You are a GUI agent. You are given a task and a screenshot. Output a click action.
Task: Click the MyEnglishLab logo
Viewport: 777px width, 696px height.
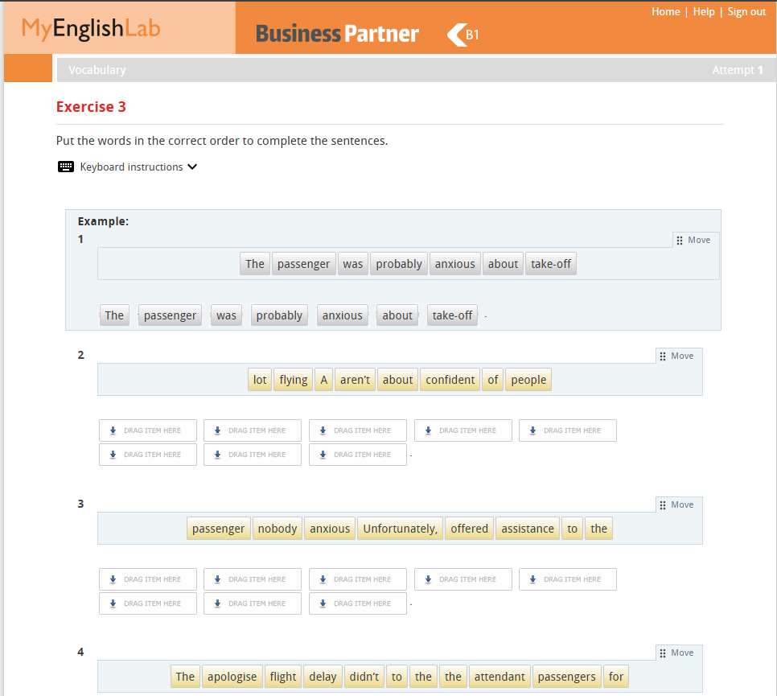[91, 29]
